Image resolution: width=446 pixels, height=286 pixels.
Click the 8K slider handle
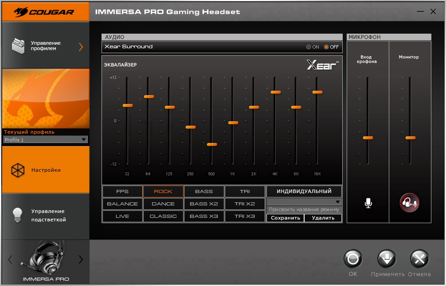[296, 107]
